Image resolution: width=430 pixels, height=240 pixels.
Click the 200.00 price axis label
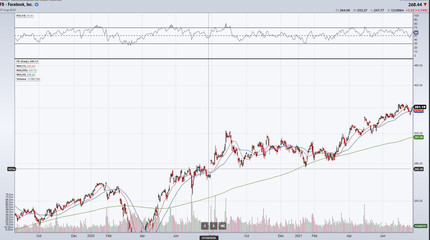418,201
